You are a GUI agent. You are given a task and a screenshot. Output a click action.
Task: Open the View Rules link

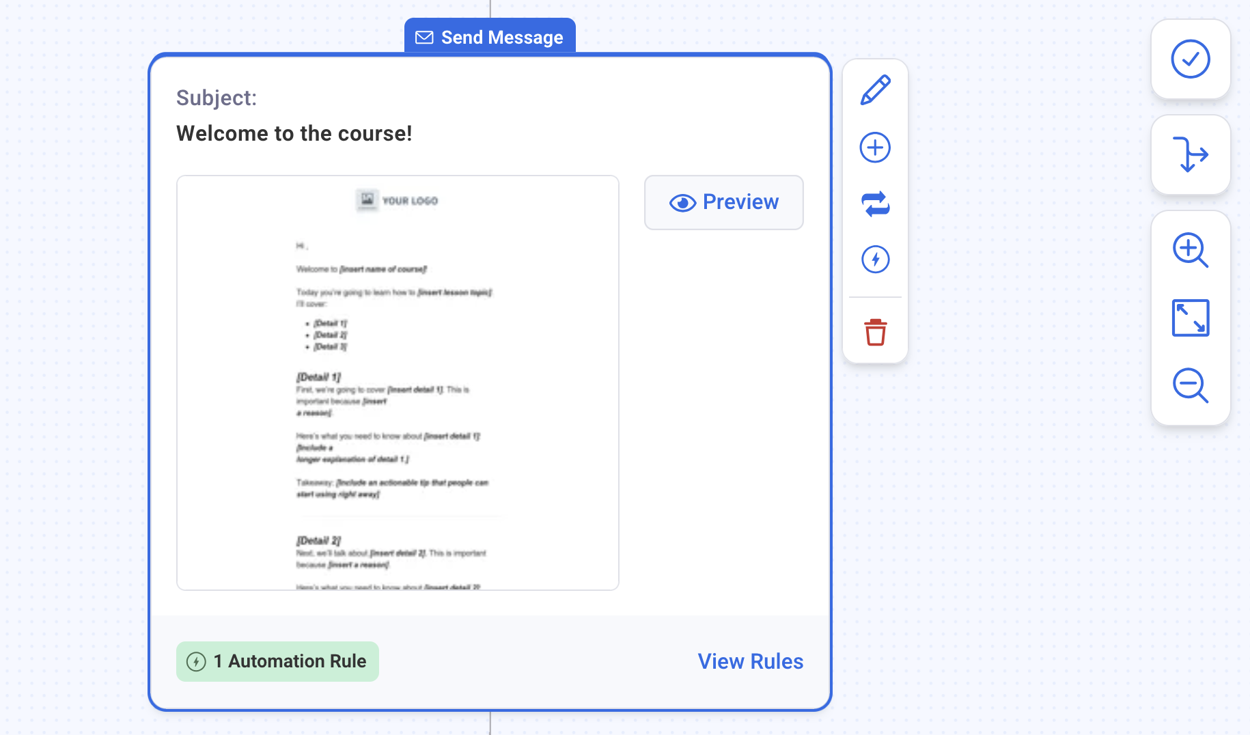point(750,661)
